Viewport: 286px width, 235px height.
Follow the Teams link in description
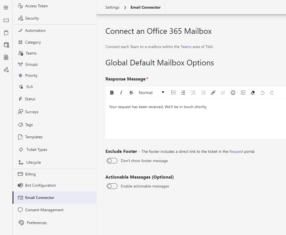(186, 47)
